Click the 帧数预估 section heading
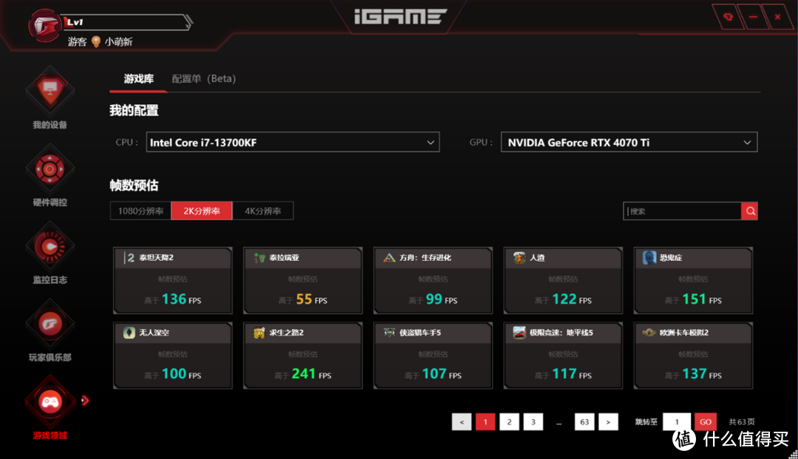The width and height of the screenshot is (798, 459). click(134, 186)
